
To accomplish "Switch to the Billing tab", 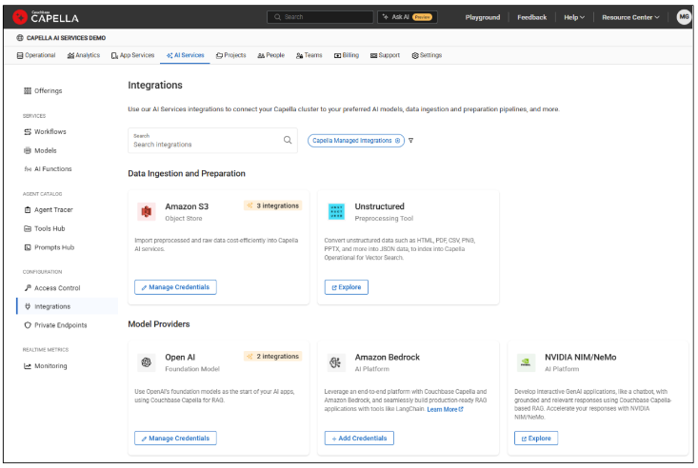I will tap(347, 55).
